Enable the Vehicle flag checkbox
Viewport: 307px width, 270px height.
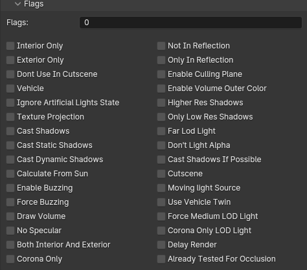pyautogui.click(x=10, y=88)
